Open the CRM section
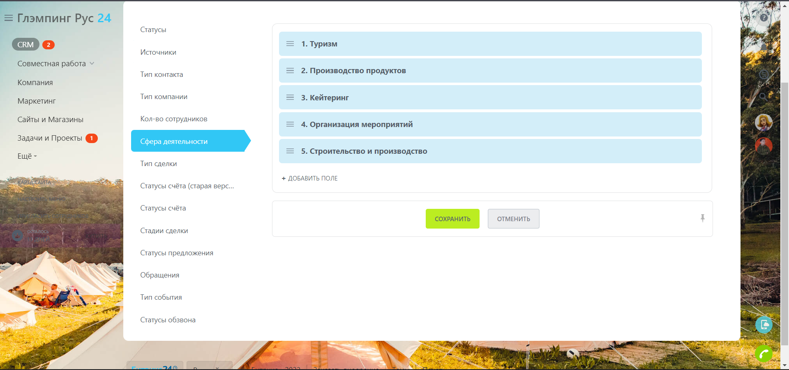Screen dimensions: 789x370 pos(25,44)
